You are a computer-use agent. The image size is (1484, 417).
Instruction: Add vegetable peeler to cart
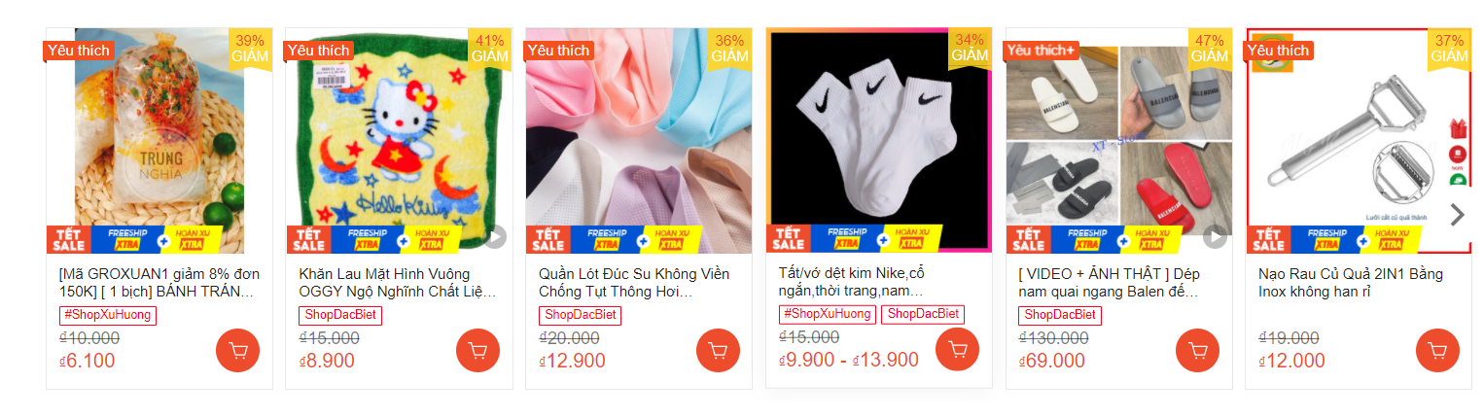[1437, 351]
